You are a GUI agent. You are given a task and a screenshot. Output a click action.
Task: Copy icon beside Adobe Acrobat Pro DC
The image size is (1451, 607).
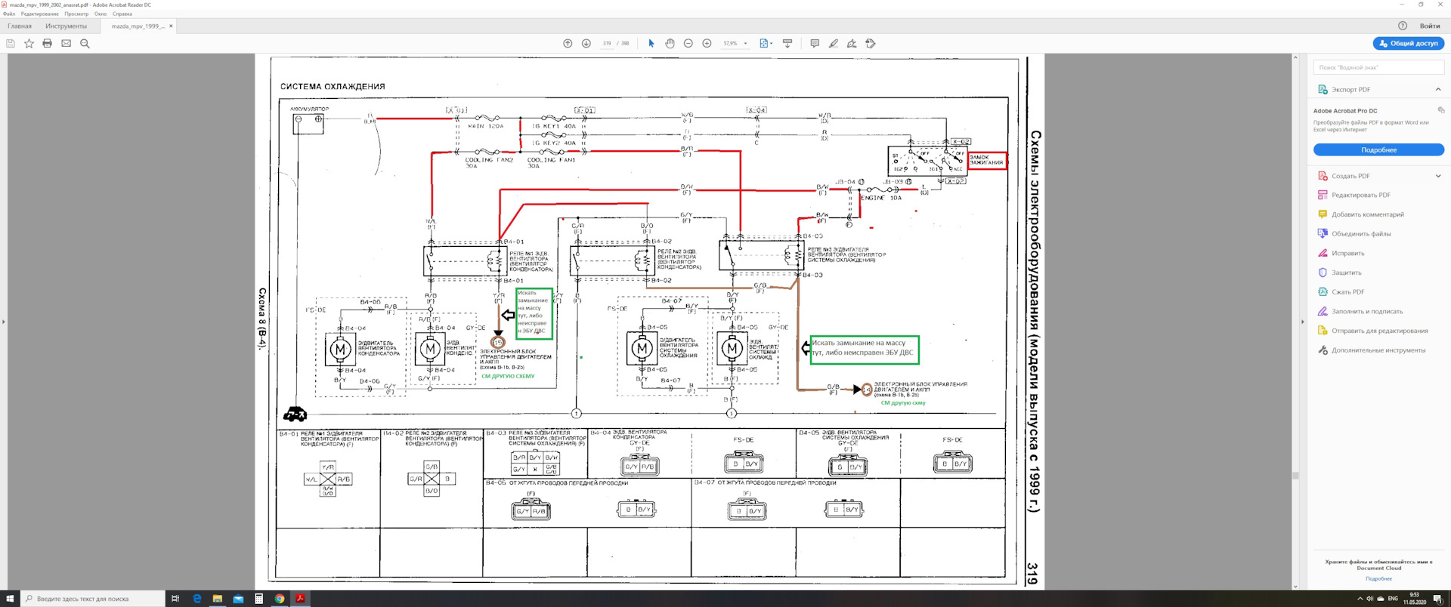(1441, 110)
